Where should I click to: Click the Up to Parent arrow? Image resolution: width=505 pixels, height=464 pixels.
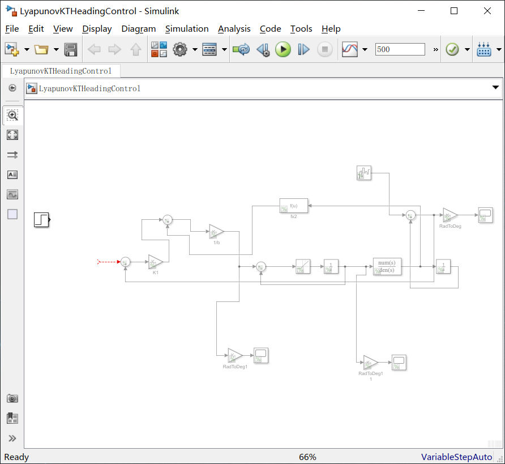coord(135,50)
